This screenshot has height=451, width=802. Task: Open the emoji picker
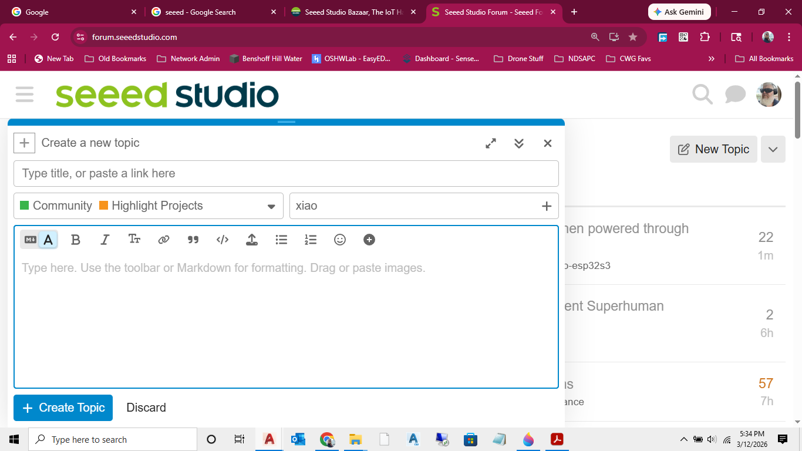[x=340, y=240]
